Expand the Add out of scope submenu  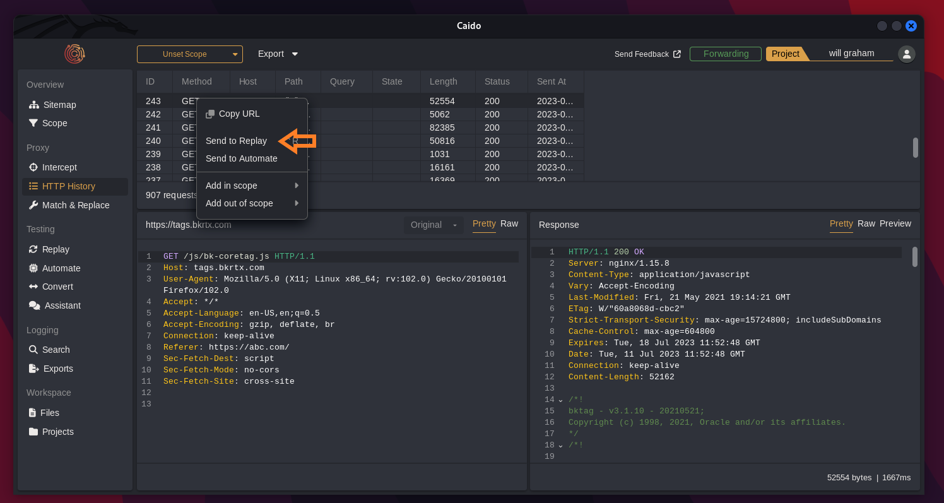coord(252,203)
